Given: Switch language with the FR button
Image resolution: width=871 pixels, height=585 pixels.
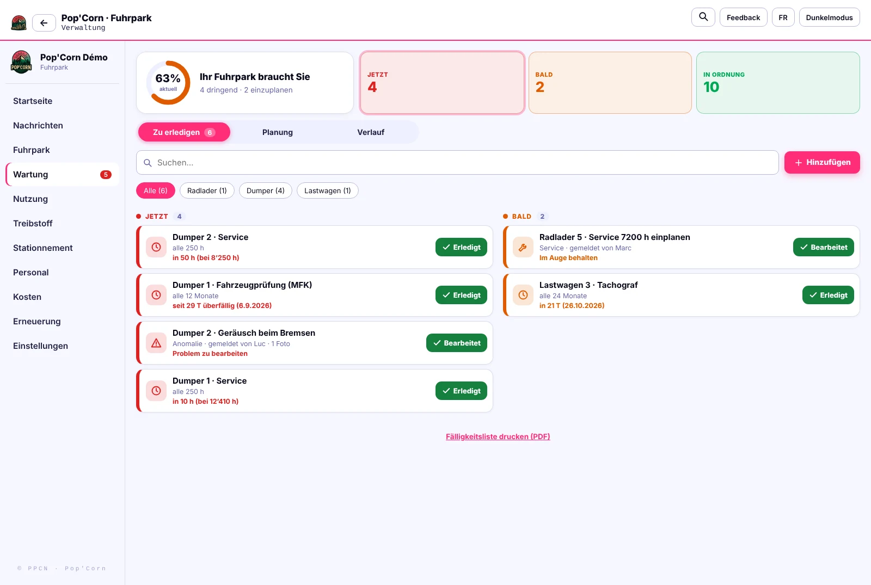Looking at the screenshot, I should tap(783, 17).
